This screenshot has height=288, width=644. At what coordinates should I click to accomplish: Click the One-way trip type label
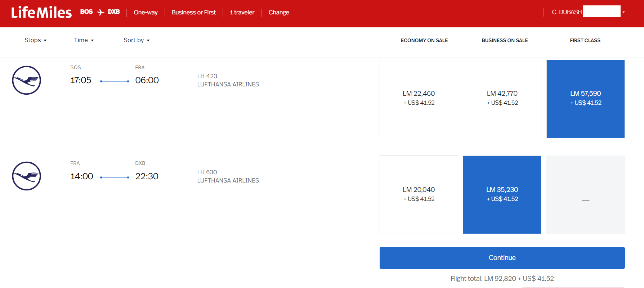click(x=146, y=12)
